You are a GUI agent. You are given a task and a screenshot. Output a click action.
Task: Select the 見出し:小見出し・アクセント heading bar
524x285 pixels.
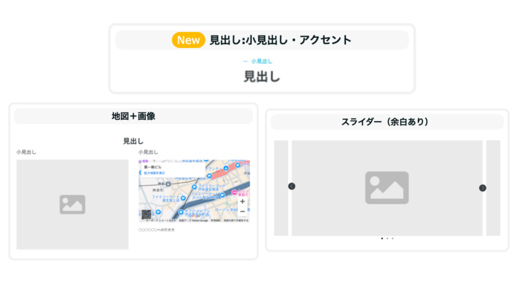280,40
